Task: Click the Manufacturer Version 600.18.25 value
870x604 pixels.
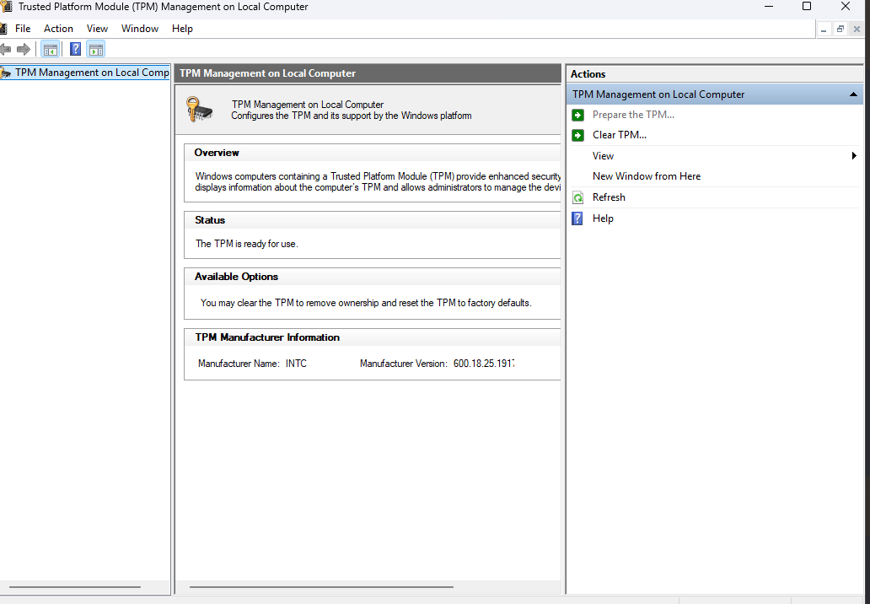Action: pos(484,364)
